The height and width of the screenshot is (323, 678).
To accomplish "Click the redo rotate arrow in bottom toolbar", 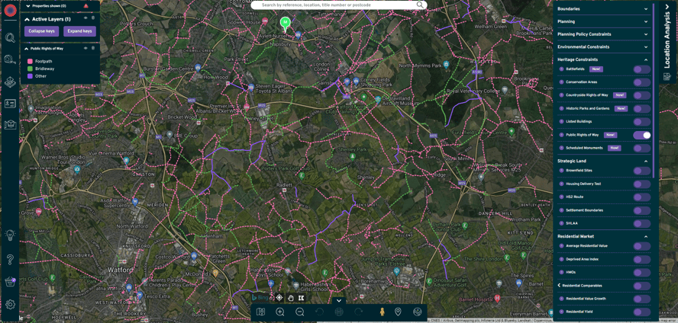I will coord(358,312).
